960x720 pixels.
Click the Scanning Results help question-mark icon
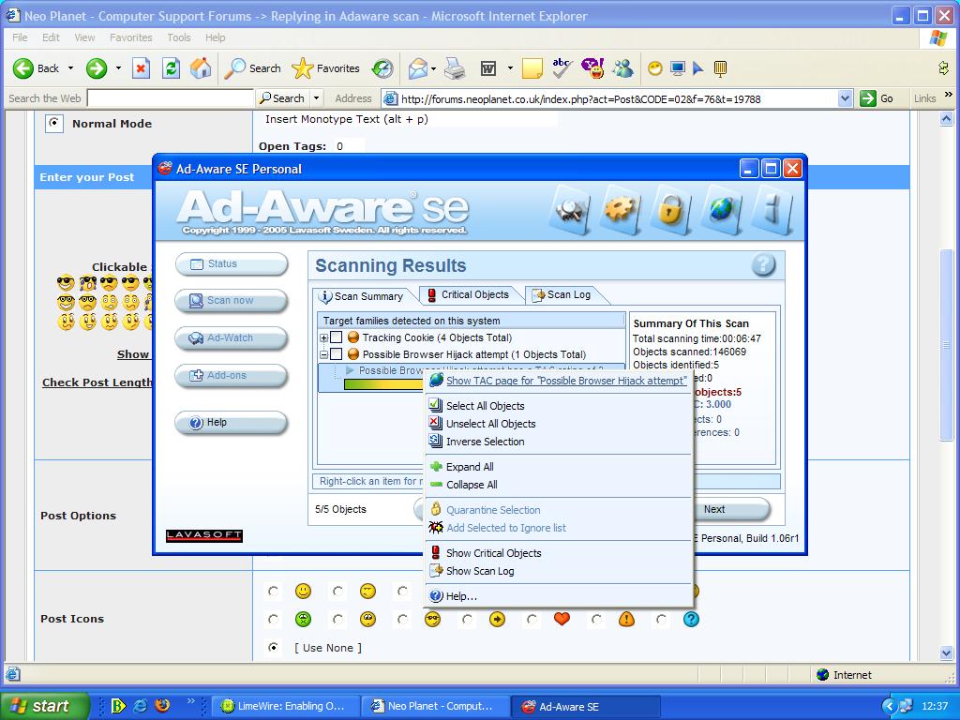(763, 265)
